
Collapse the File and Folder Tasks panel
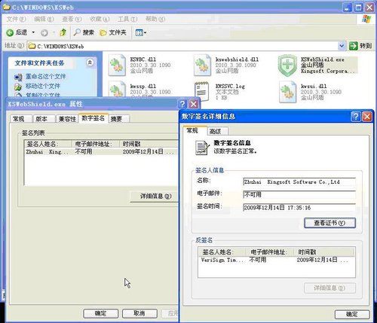(90, 62)
